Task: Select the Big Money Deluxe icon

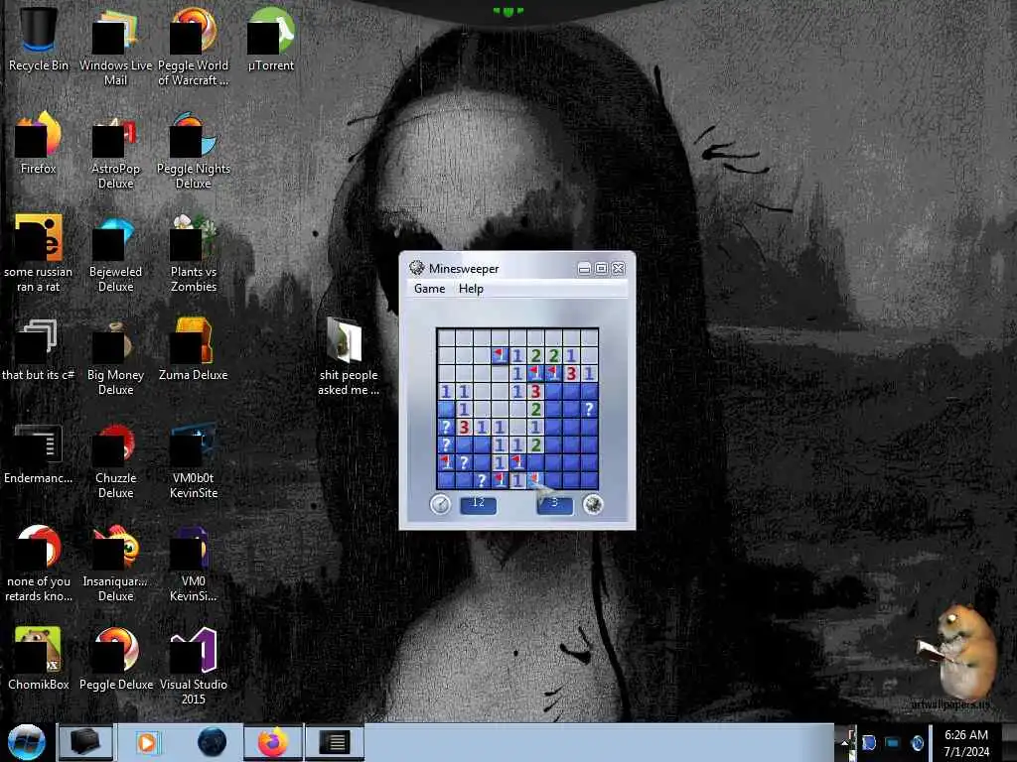Action: click(115, 356)
